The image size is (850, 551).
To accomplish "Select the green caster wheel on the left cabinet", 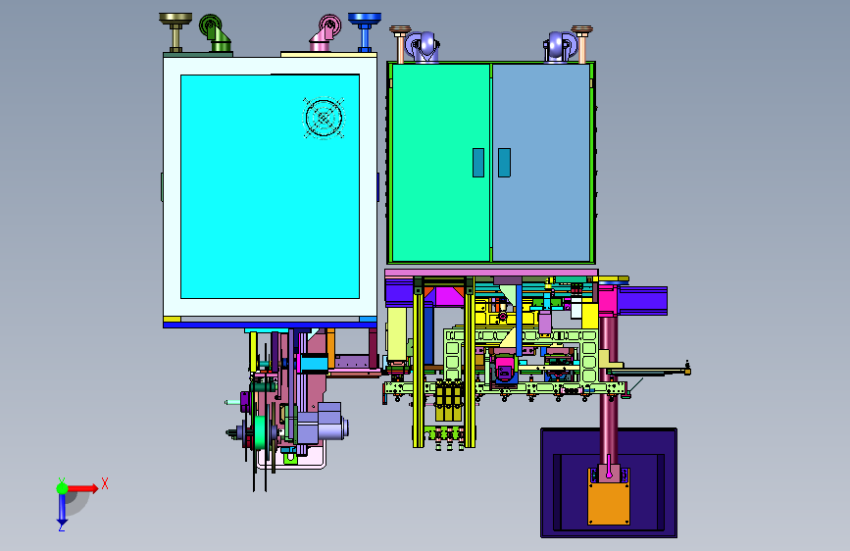I will pyautogui.click(x=215, y=33).
